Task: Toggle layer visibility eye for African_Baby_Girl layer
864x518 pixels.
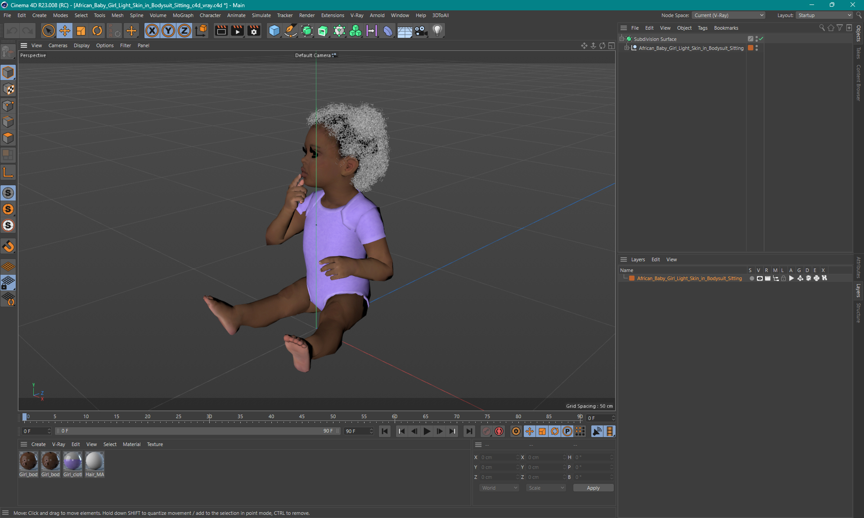Action: point(760,278)
